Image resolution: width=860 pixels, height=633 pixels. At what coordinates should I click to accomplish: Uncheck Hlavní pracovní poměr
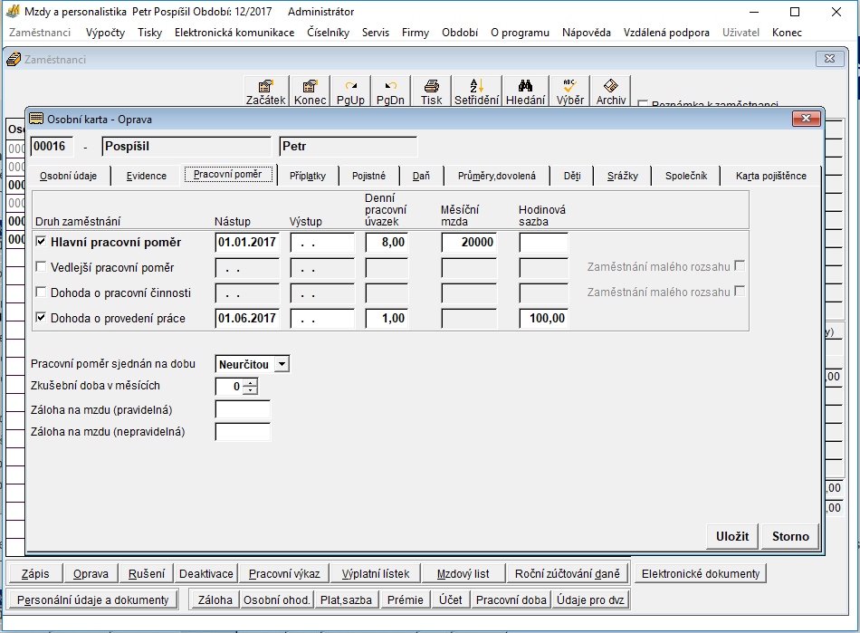pyautogui.click(x=41, y=242)
